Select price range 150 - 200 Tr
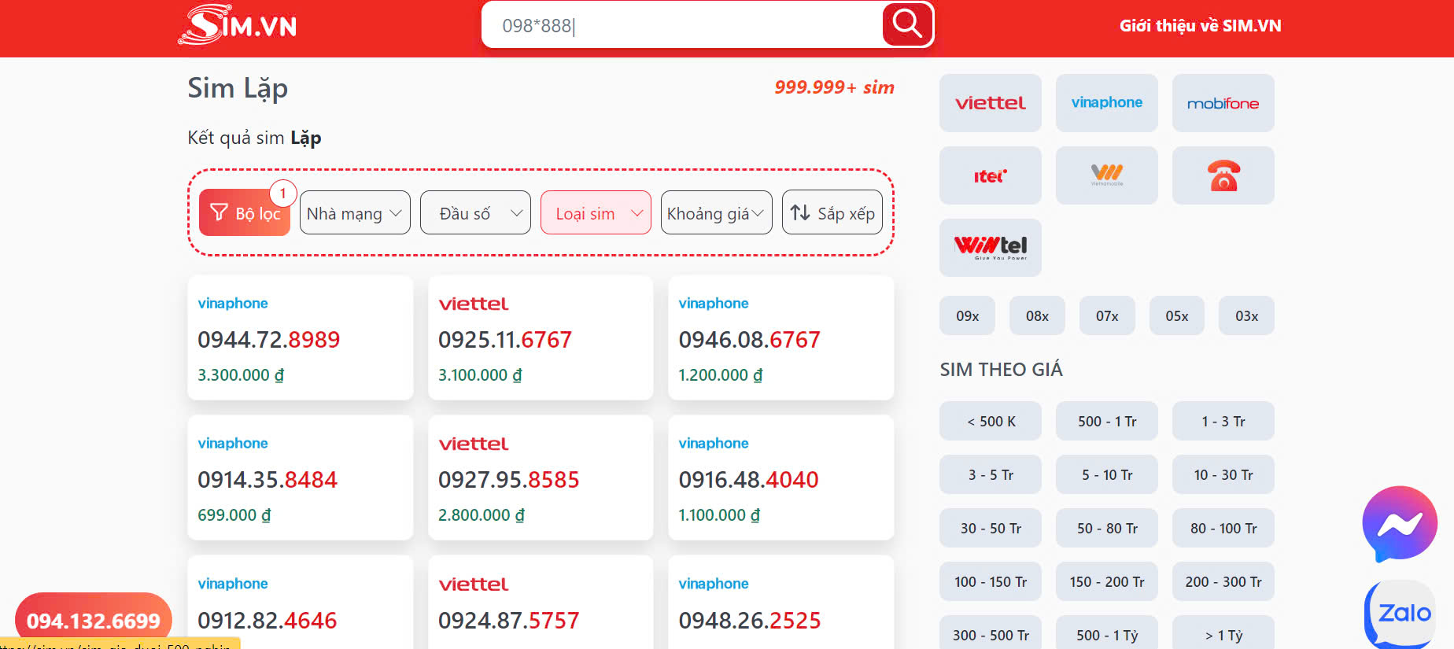The width and height of the screenshot is (1454, 649). pyautogui.click(x=1107, y=581)
